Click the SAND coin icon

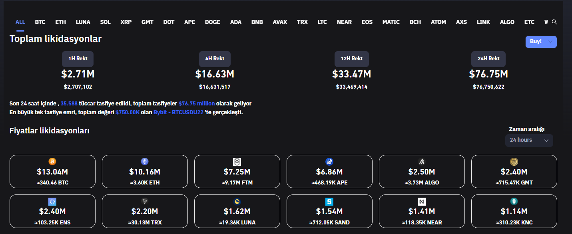329,201
